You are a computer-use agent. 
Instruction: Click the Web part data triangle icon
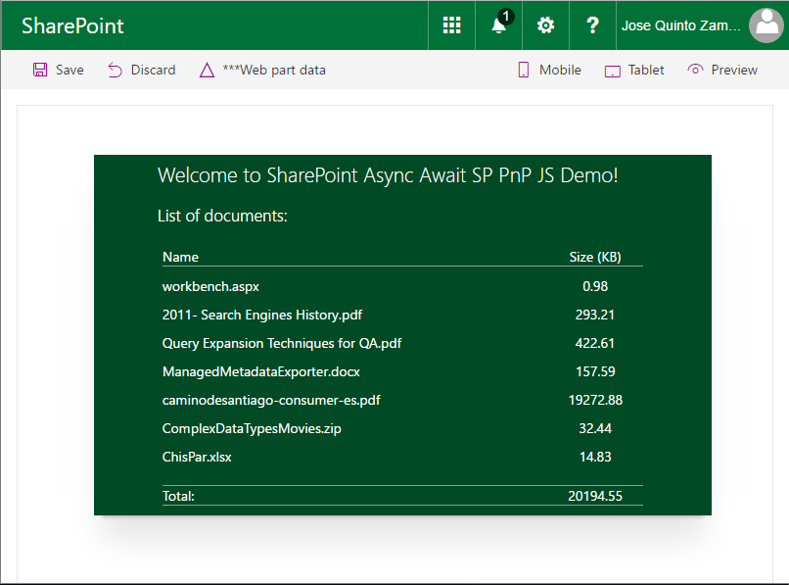coord(207,70)
